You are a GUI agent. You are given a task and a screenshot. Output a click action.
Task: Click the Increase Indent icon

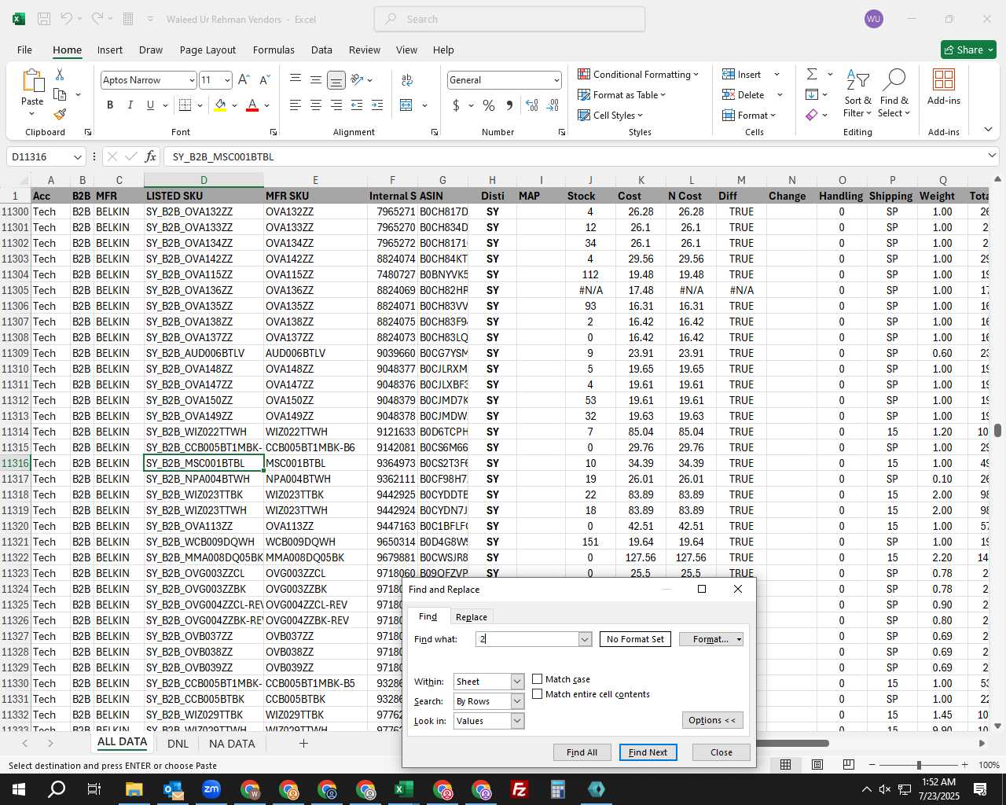tap(377, 105)
